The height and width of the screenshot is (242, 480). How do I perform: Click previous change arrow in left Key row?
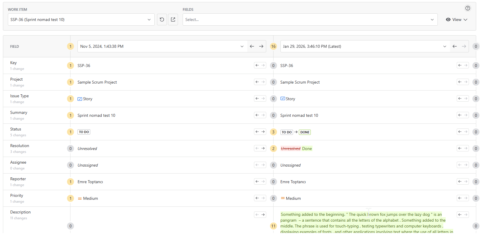click(x=257, y=65)
